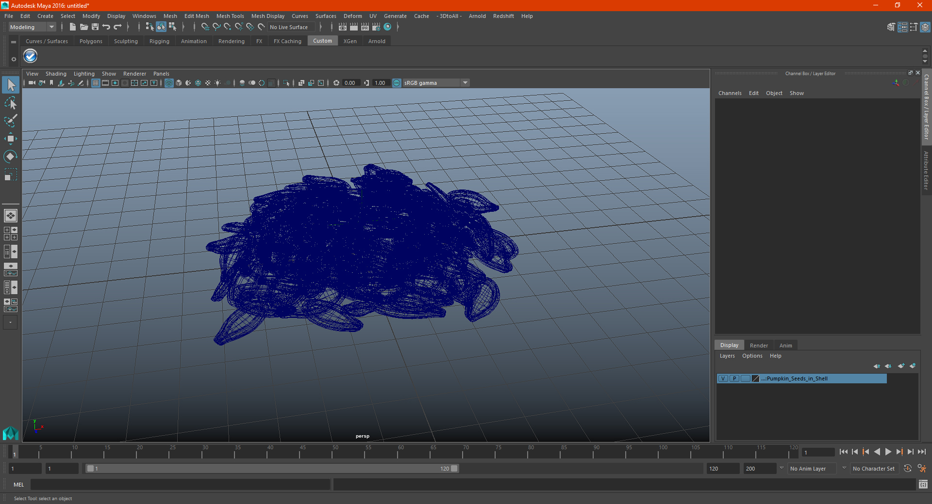Open the Modeling menu set dropdown

point(32,27)
